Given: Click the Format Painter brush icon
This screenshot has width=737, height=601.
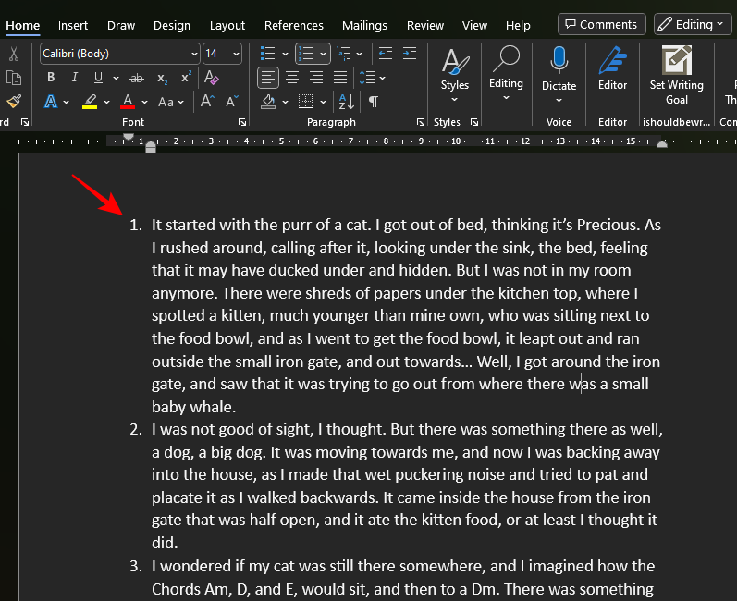Looking at the screenshot, I should pyautogui.click(x=14, y=101).
